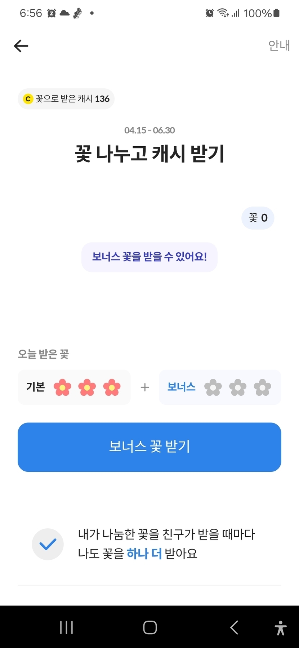Viewport: 299px width, 648px height.
Task: Tap the middle red 기본 flower
Action: 87,387
